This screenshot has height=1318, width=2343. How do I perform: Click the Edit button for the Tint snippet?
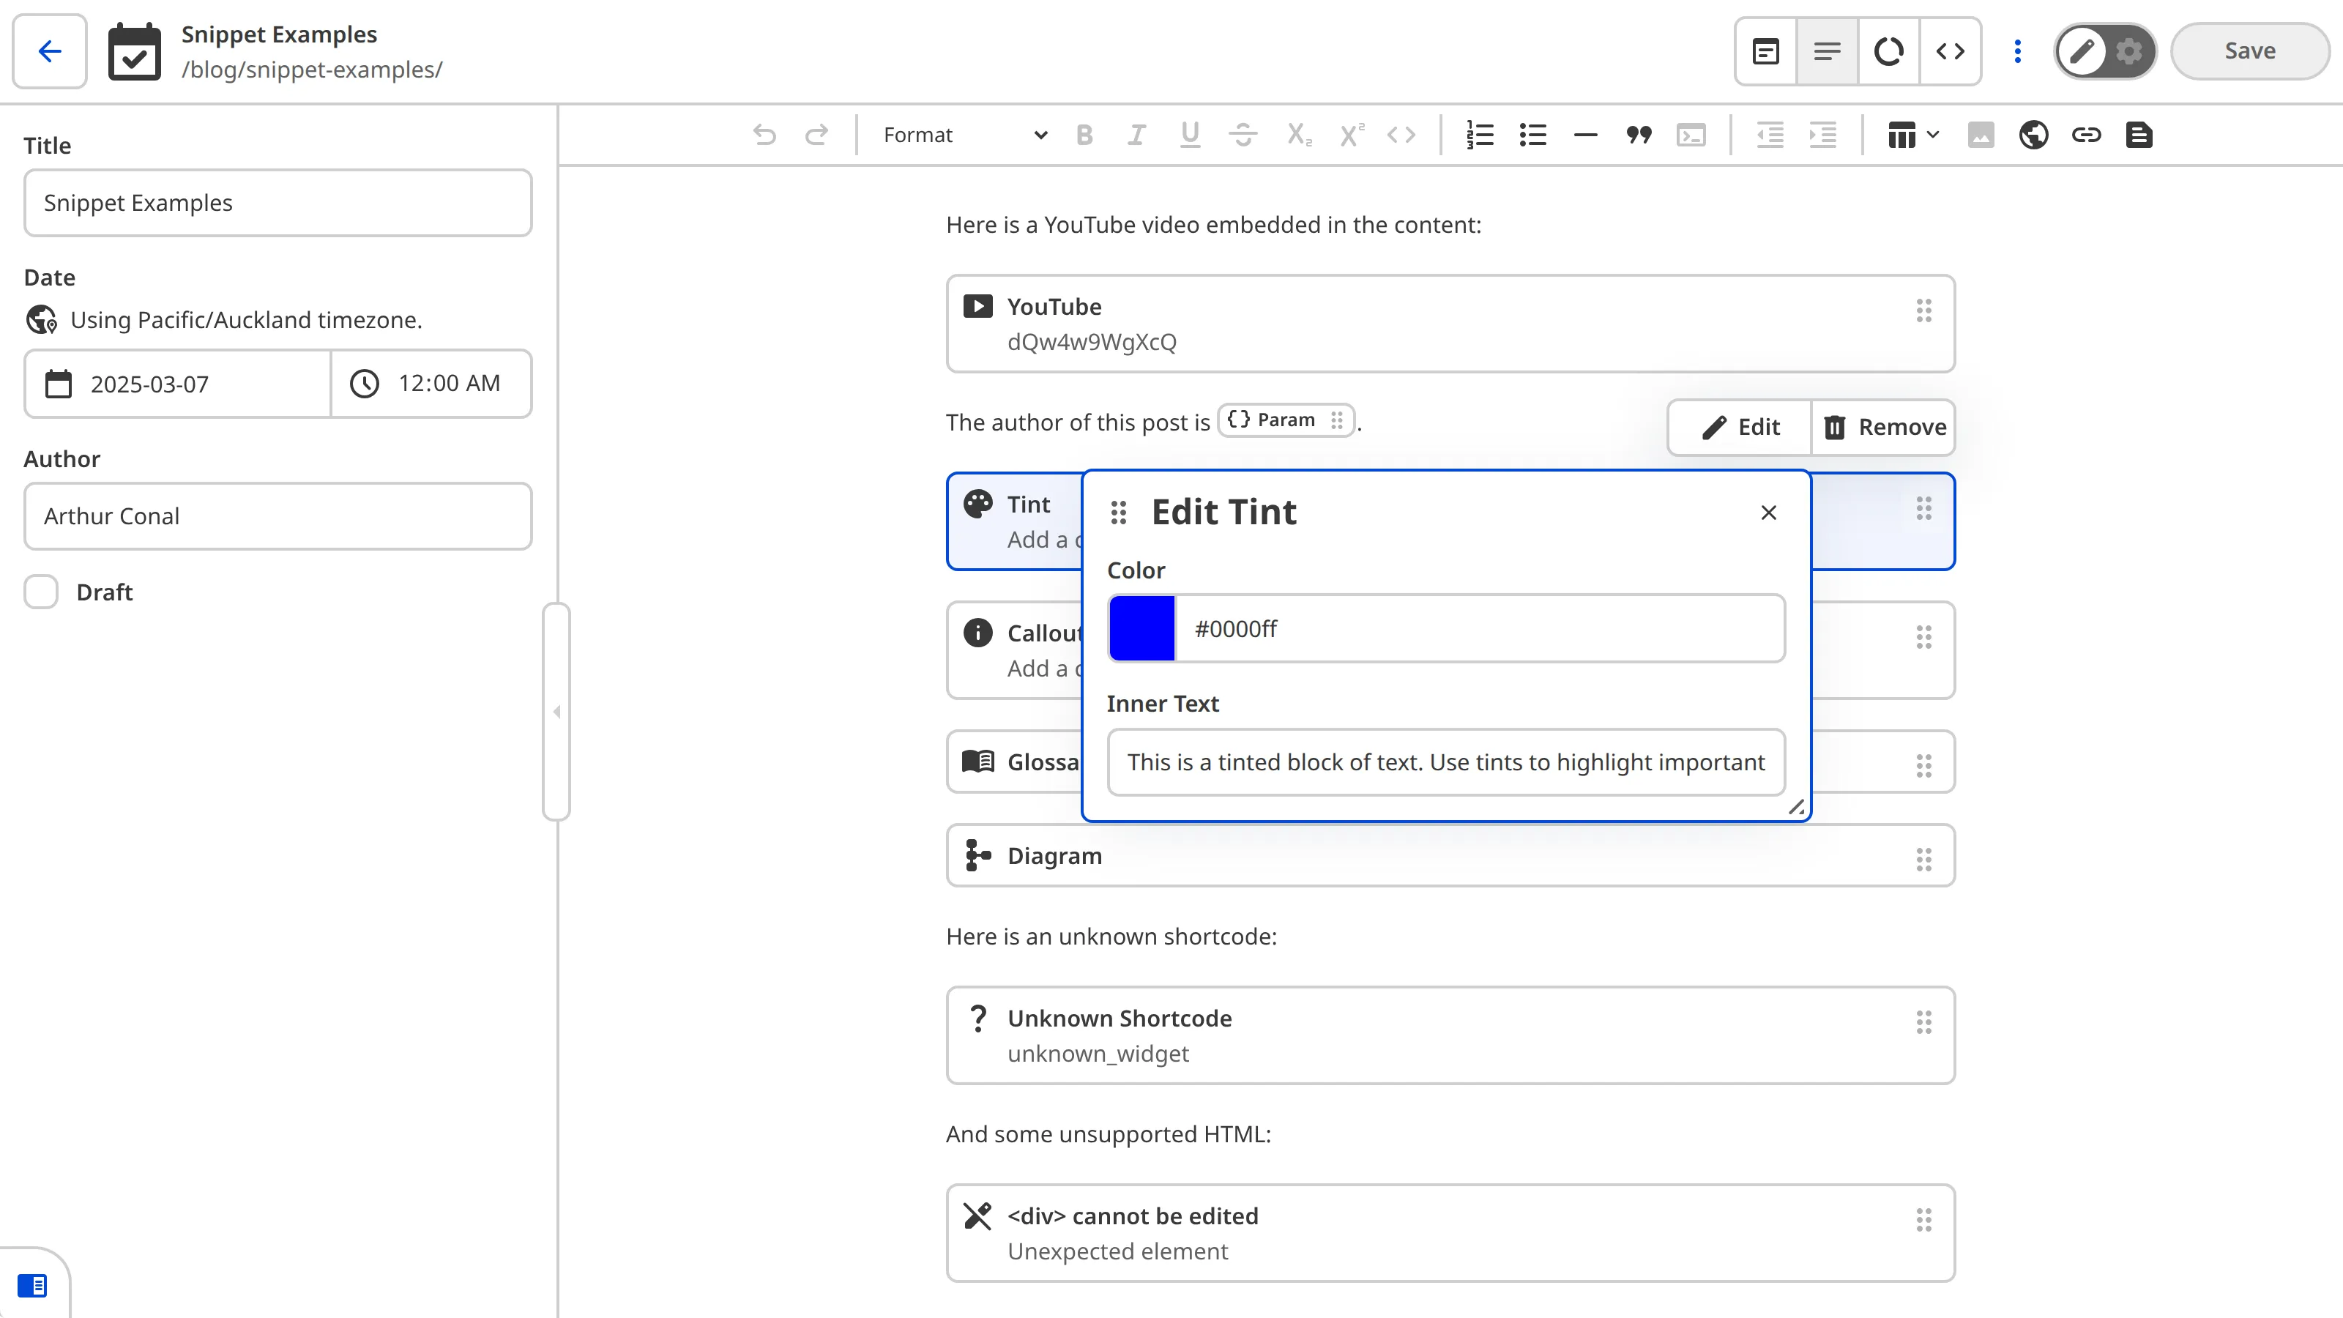point(1740,428)
